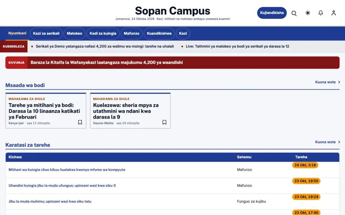Viewport: 345px width, 215px height.
Task: Click the date 'Jumamosi, 24 Oktoba 2026'
Action: click(135, 19)
